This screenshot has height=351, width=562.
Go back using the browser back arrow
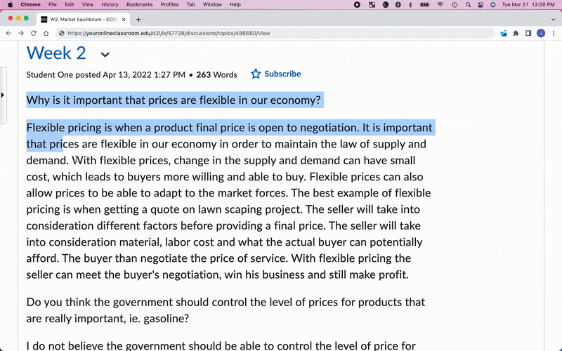tap(8, 33)
